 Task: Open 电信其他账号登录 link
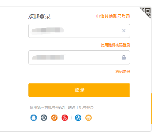coord(113,16)
